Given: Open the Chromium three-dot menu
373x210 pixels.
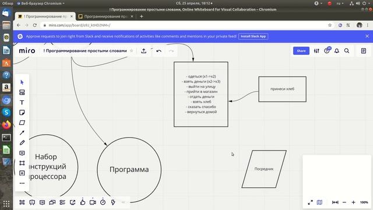Looking at the screenshot, I should click(x=368, y=25).
